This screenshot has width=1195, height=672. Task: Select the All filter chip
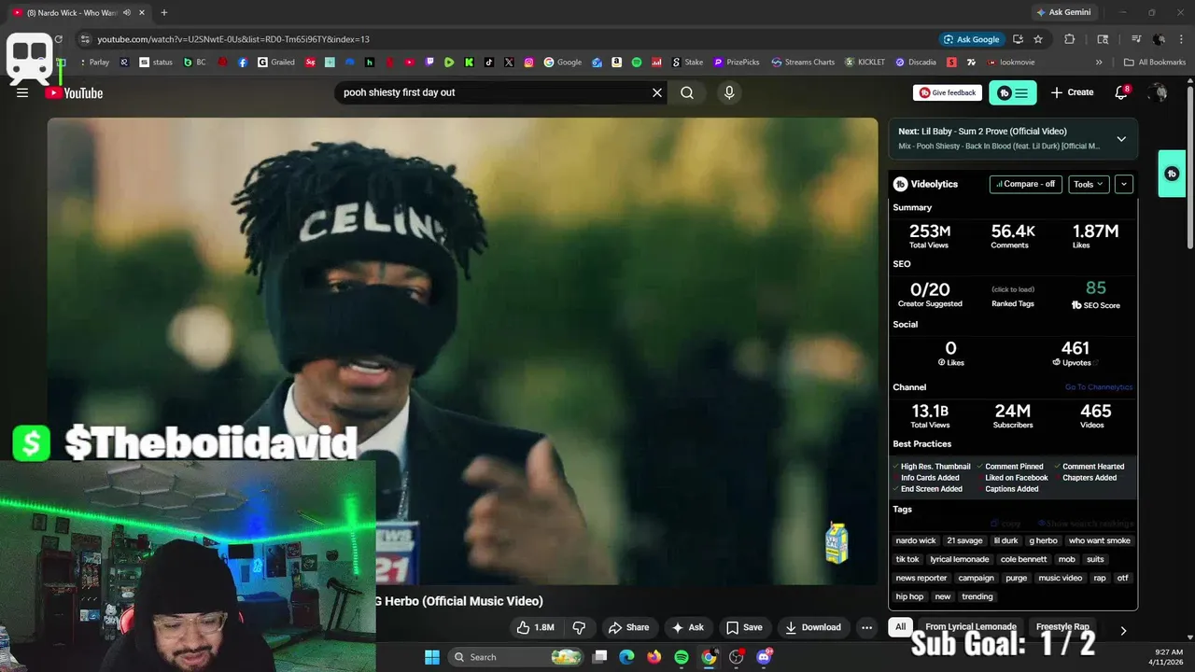coord(900,626)
